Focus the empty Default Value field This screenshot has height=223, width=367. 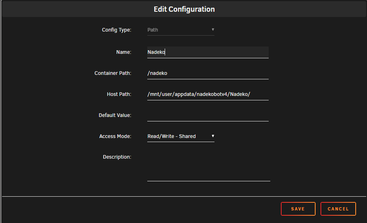[208, 115]
